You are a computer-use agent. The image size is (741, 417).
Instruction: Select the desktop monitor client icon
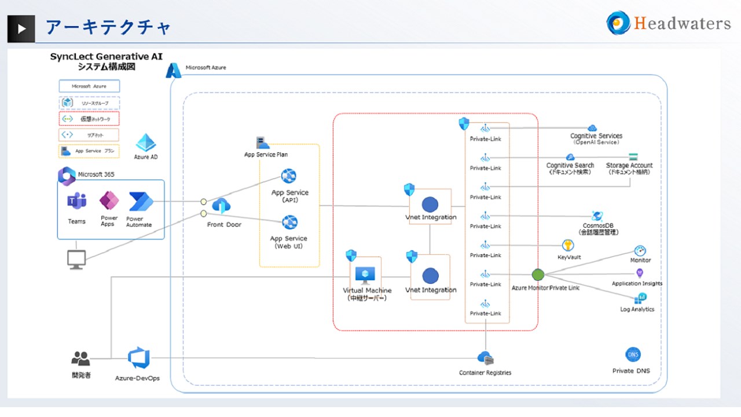(76, 259)
